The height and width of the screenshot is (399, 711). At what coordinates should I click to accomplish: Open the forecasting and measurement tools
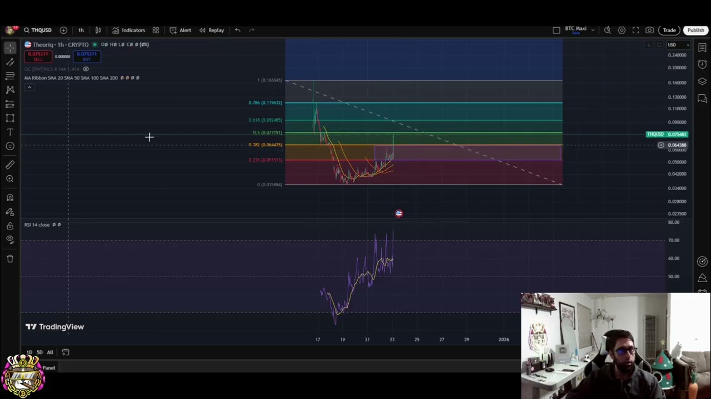click(x=10, y=104)
